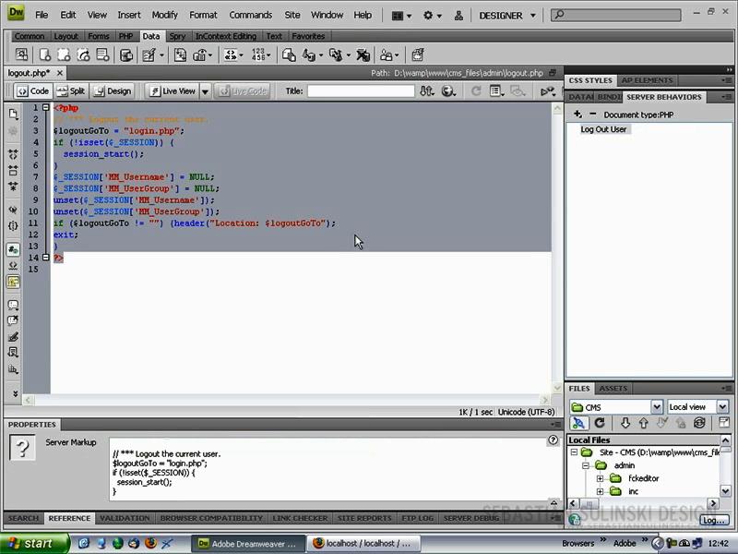Image resolution: width=738 pixels, height=554 pixels.
Task: Toggle Live View
Action: pos(173,90)
